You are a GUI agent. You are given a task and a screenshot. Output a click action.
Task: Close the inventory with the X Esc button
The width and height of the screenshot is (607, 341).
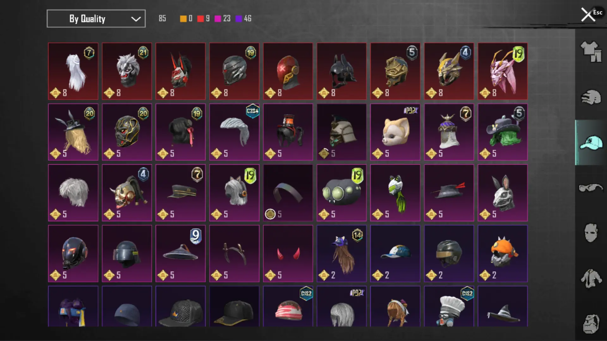pos(591,15)
